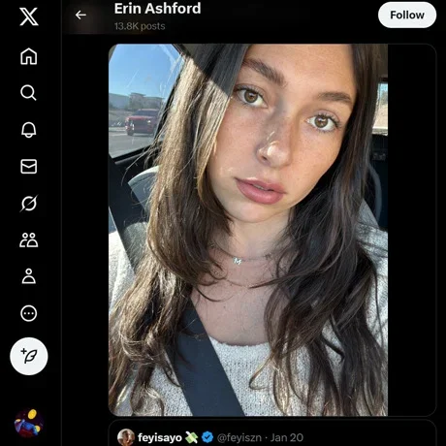The height and width of the screenshot is (446, 446).
Task: Expand the More options circle menu
Action: click(x=29, y=313)
